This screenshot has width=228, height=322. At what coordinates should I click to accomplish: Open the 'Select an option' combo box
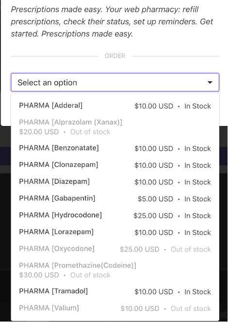115,82
